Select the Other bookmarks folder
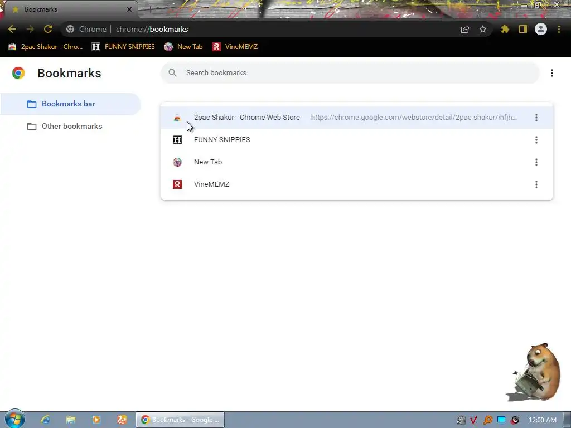 pyautogui.click(x=71, y=127)
